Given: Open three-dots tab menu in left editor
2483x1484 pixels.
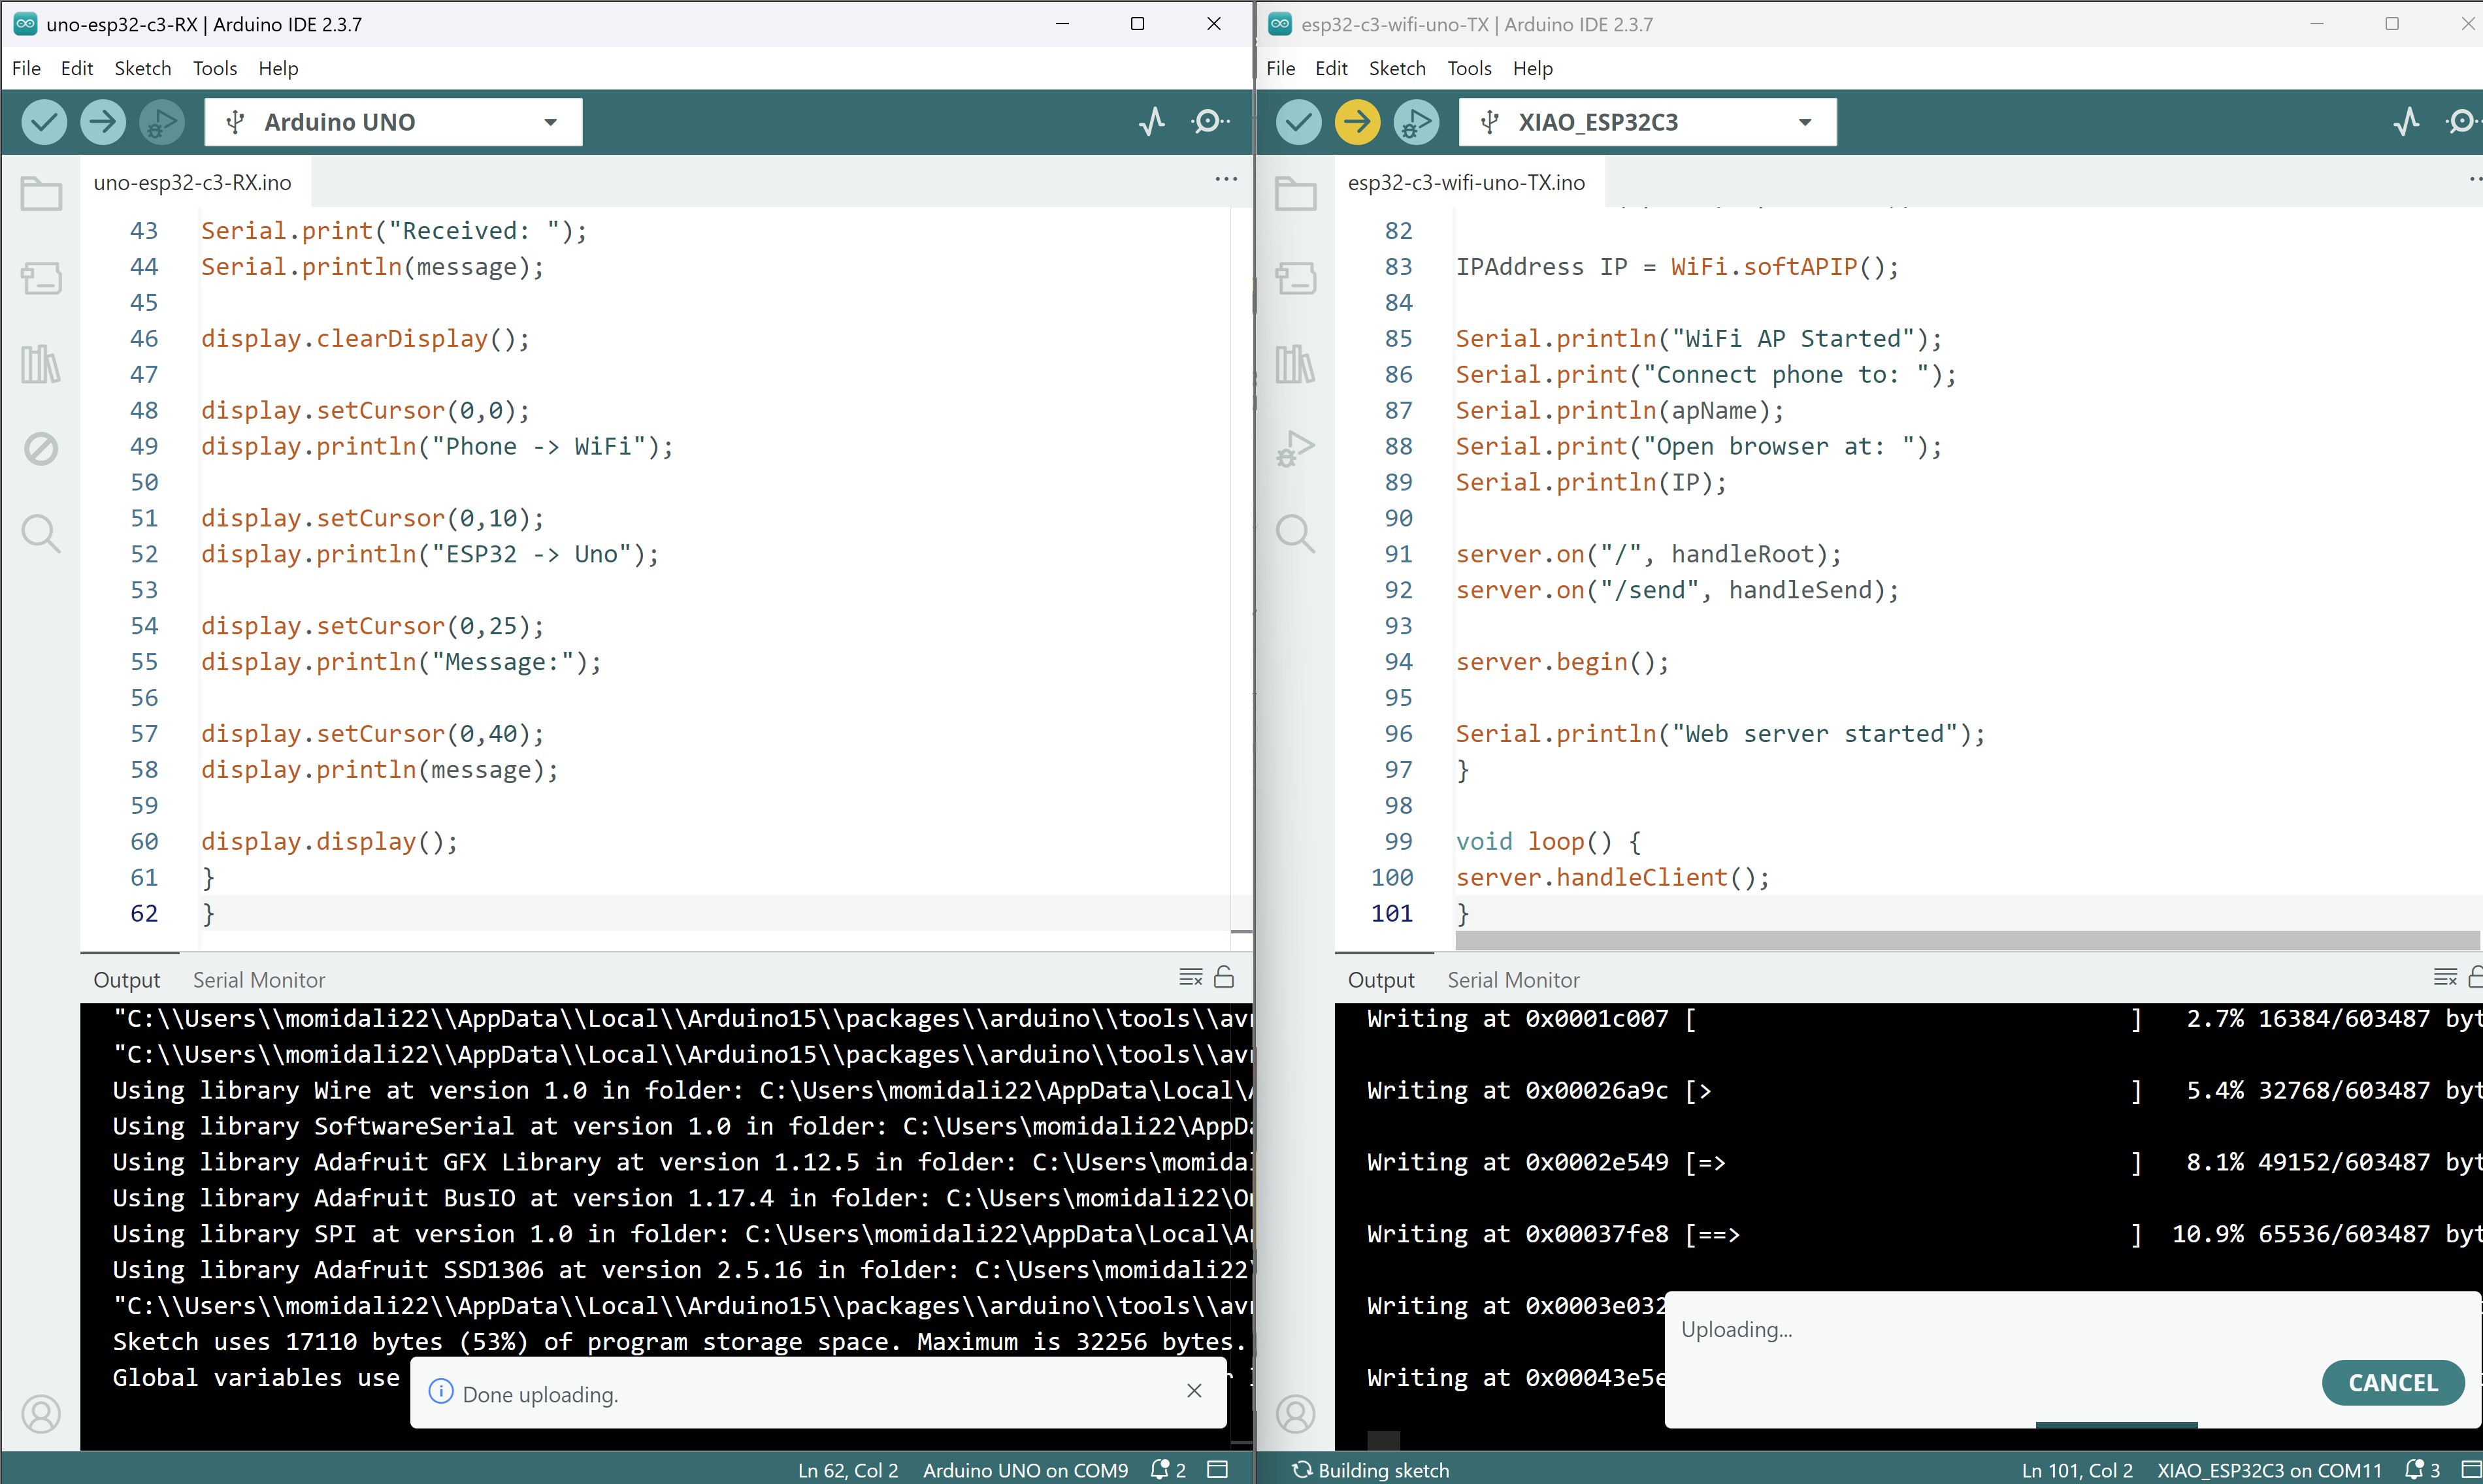Looking at the screenshot, I should (x=1226, y=179).
